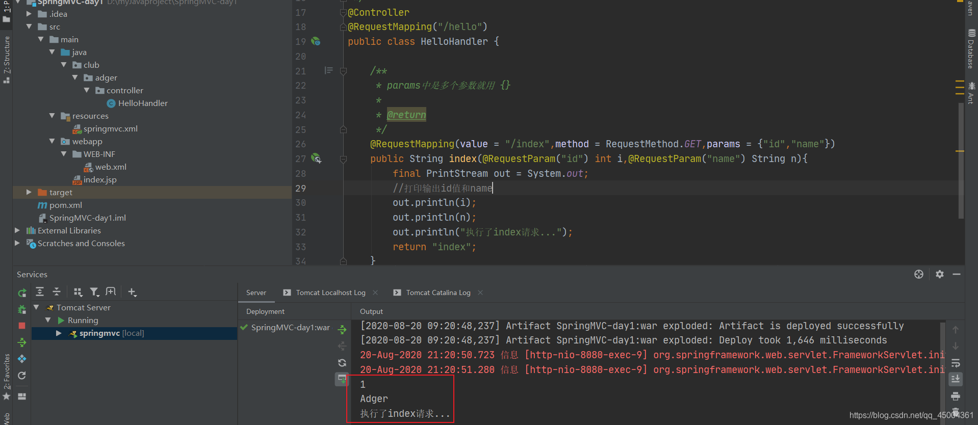Image resolution: width=978 pixels, height=425 pixels.
Task: Expand the .idea folder in the project tree
Action: [x=29, y=14]
